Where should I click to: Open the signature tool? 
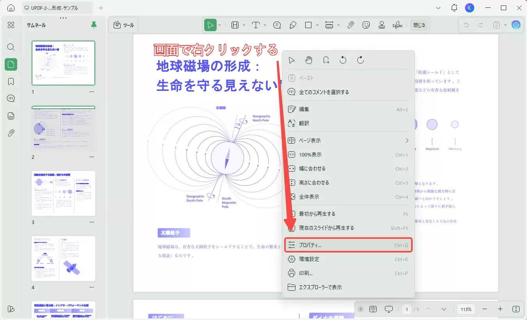397,25
